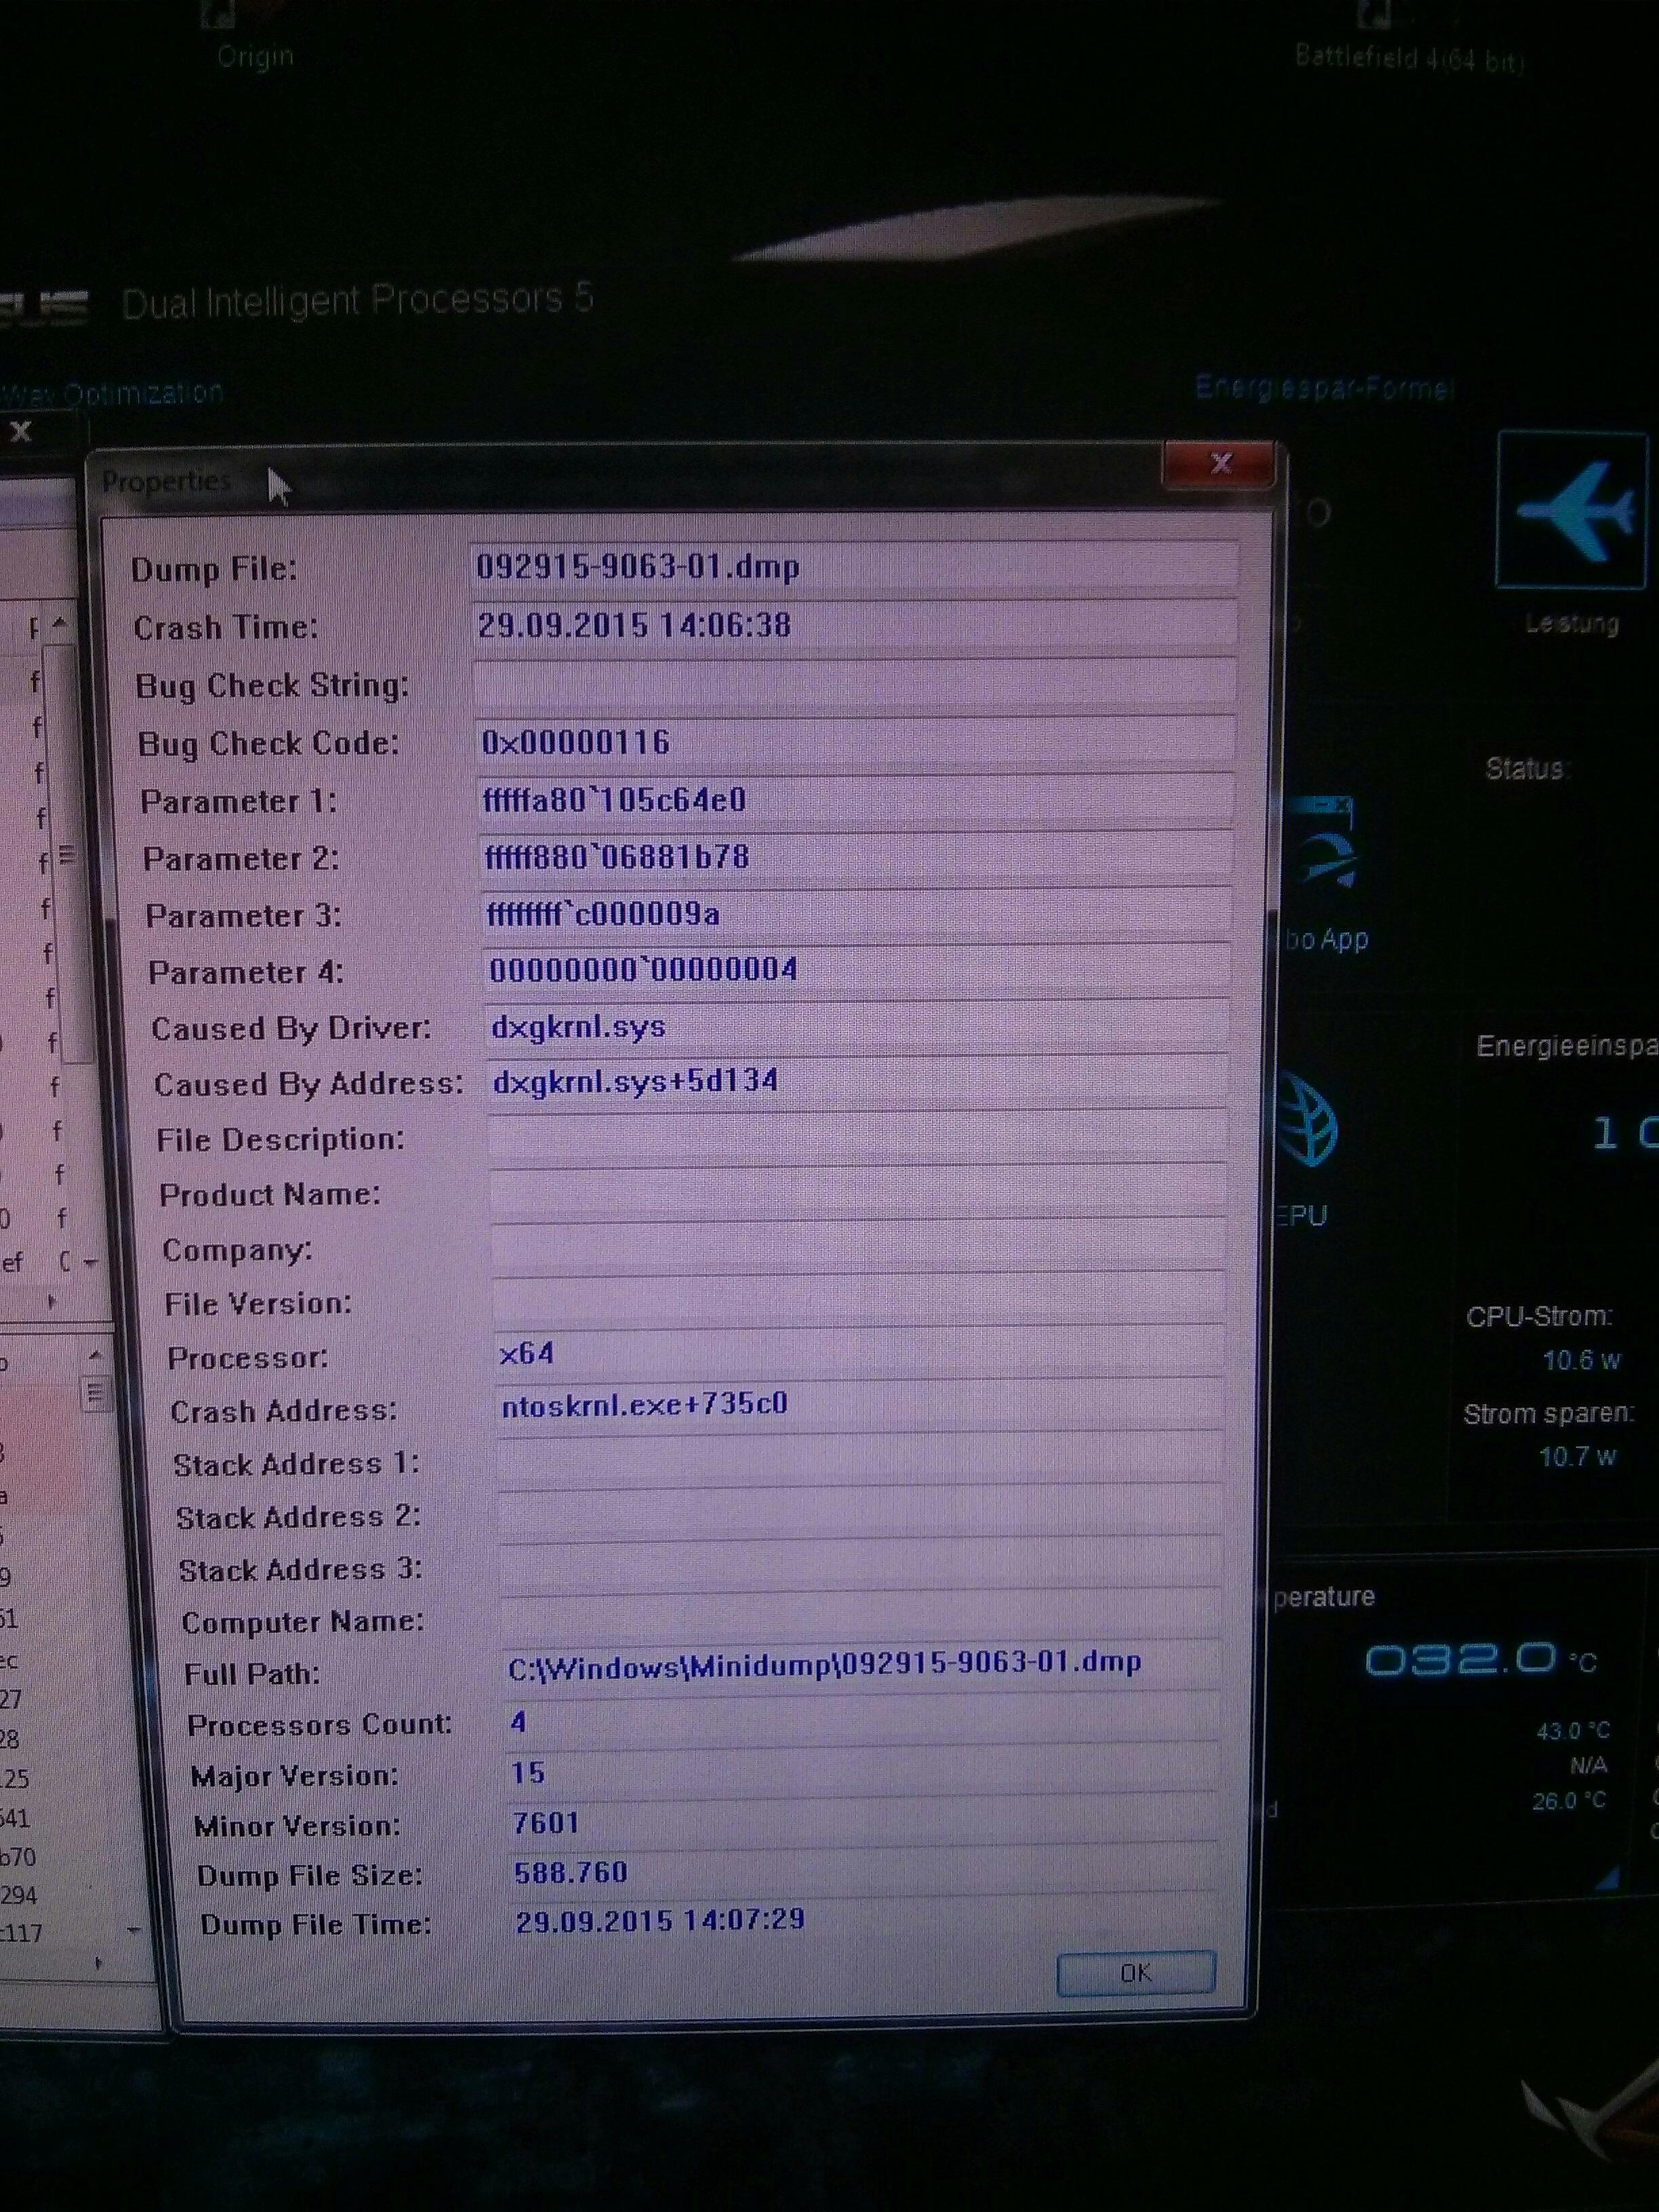Click the airplane Leistung mode icon
Screen dimensions: 1659x2212
click(x=1572, y=511)
